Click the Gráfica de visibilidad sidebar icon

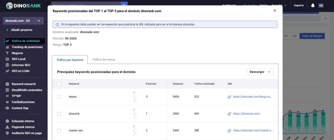[x=7, y=41]
